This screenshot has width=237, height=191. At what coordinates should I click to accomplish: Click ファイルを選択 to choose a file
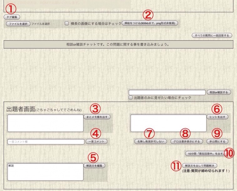pyautogui.click(x=18, y=24)
